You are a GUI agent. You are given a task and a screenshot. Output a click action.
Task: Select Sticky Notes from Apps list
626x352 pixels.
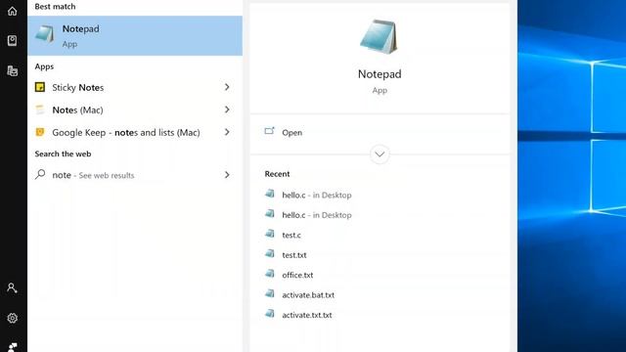coord(135,87)
